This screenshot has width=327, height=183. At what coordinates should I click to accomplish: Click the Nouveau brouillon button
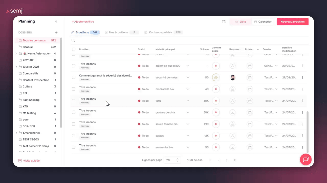pos(293,22)
